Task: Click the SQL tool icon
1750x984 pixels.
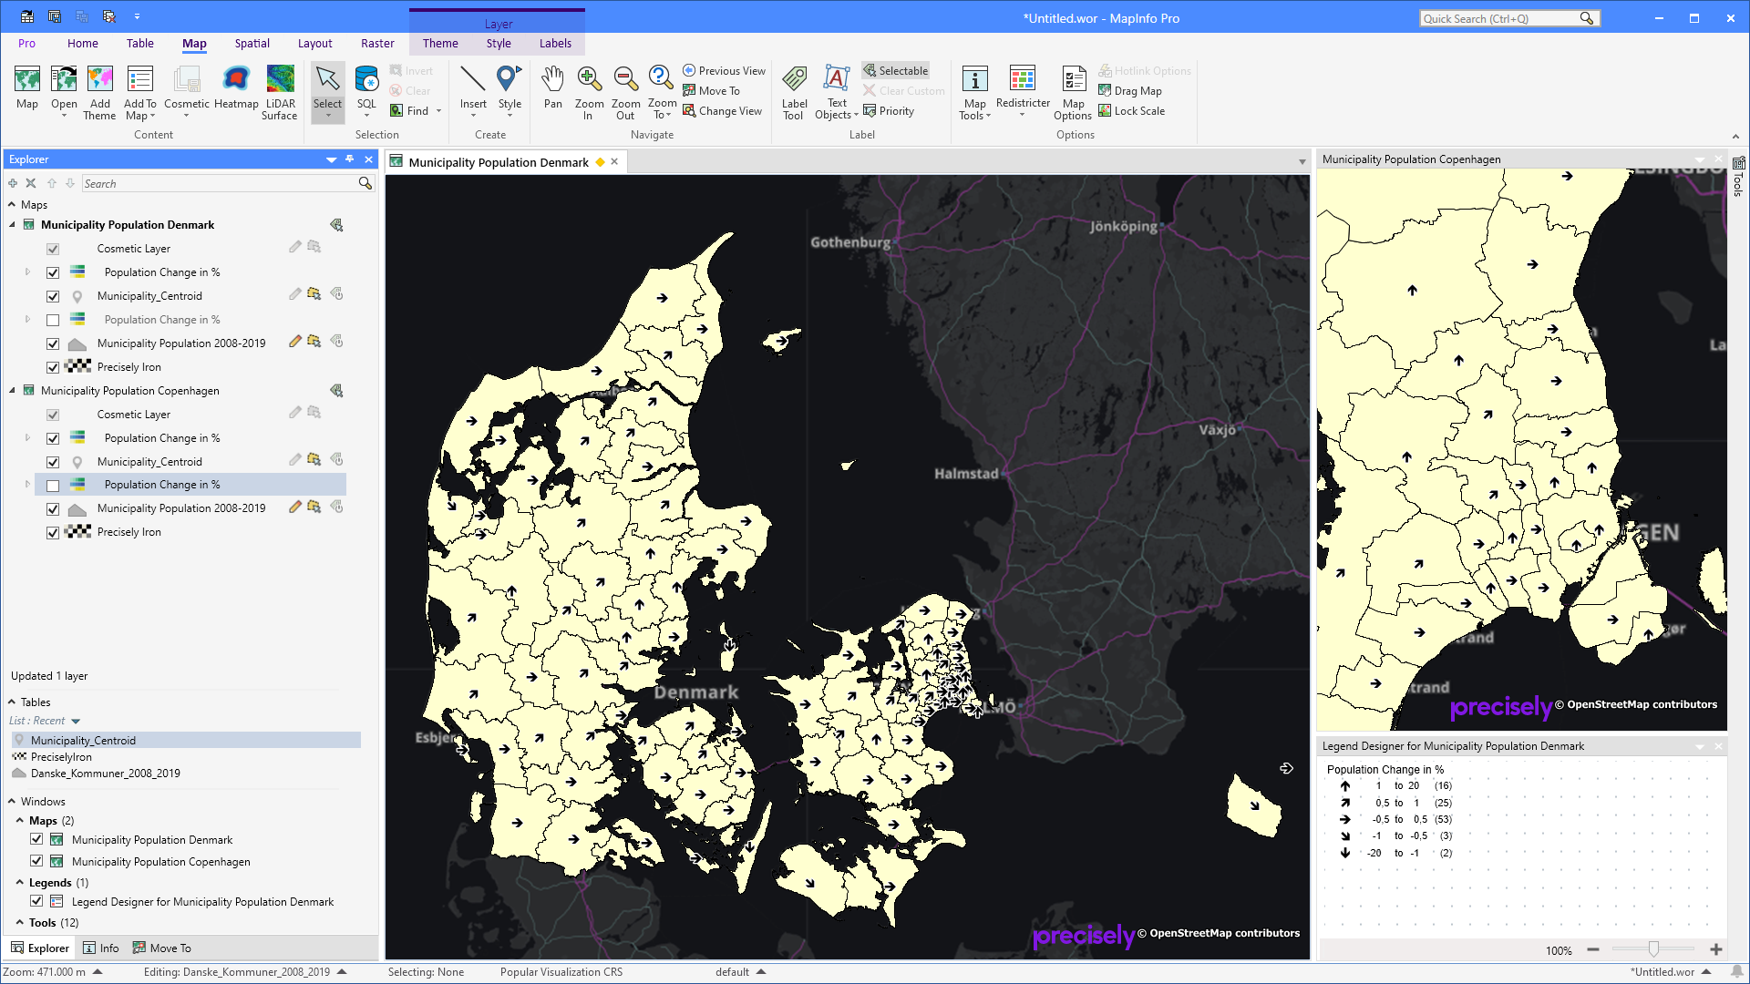Action: [x=366, y=87]
